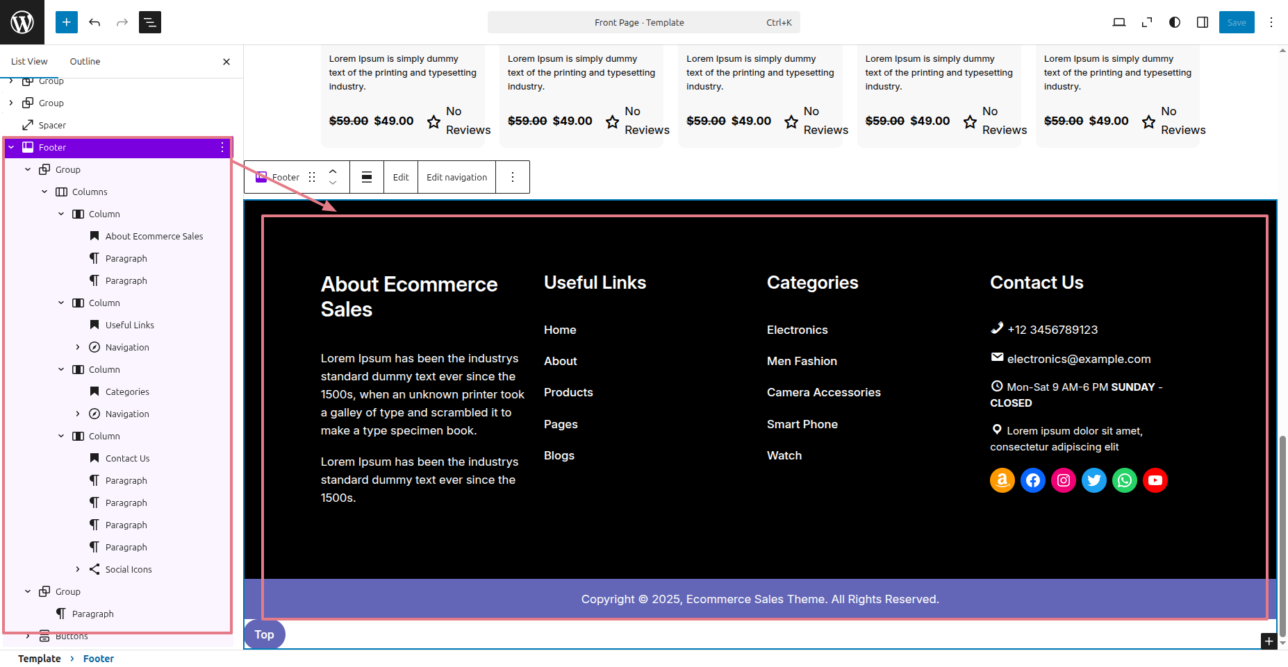
Task: Toggle the Styles half-circle icon
Action: point(1175,22)
